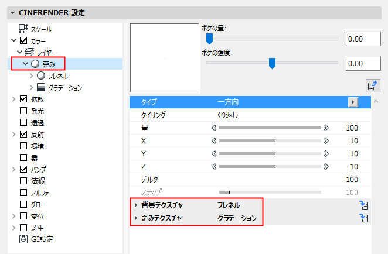The image size is (388, 254).
Task: Click the X slider bar
Action: pyautogui.click(x=270, y=141)
